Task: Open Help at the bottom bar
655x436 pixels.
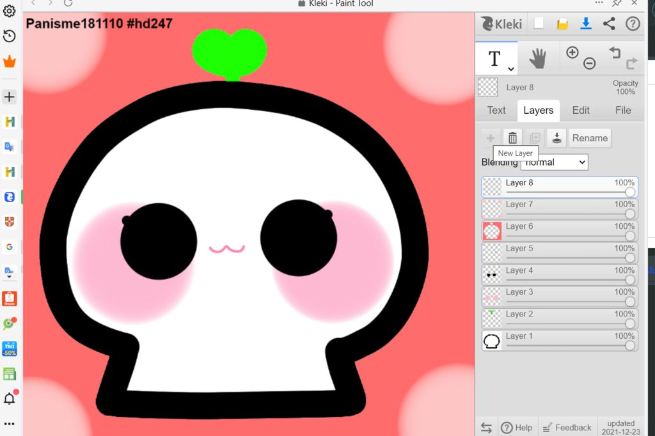Action: pos(517,428)
